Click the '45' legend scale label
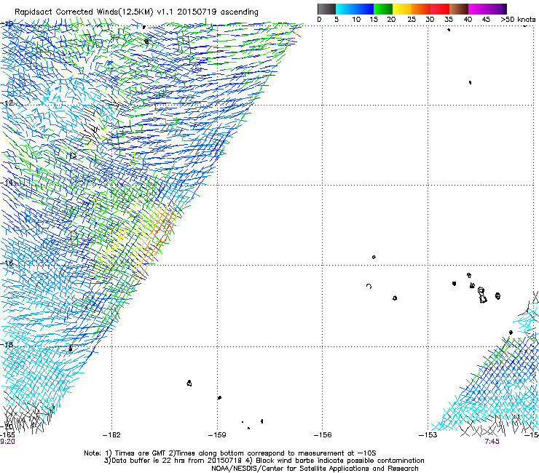This screenshot has height=473, width=539. (x=486, y=20)
